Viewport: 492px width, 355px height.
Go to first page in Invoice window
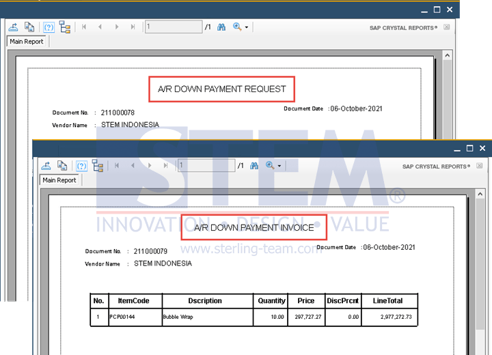[117, 166]
